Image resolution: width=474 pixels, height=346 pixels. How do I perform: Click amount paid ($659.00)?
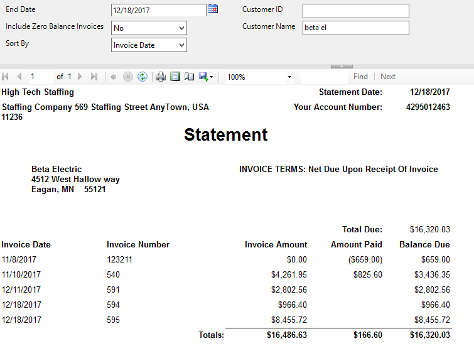365,259
